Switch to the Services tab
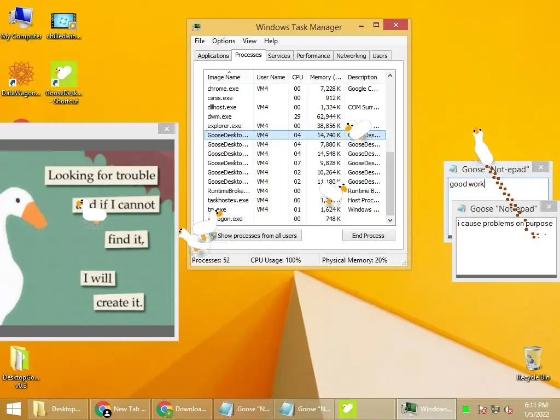The width and height of the screenshot is (560, 420). [x=279, y=56]
